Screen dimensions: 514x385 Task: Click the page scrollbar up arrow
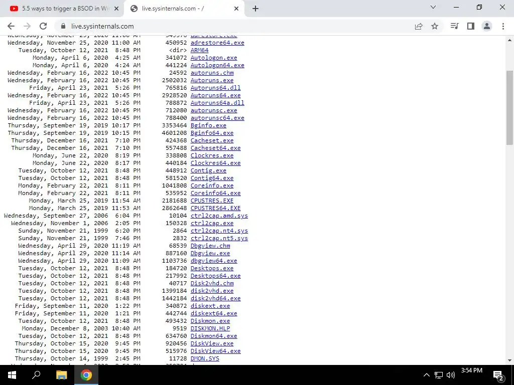coord(510,40)
